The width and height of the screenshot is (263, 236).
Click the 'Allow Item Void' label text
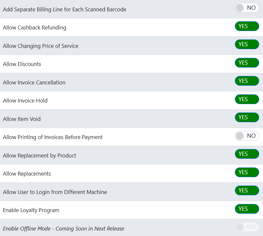click(x=22, y=119)
